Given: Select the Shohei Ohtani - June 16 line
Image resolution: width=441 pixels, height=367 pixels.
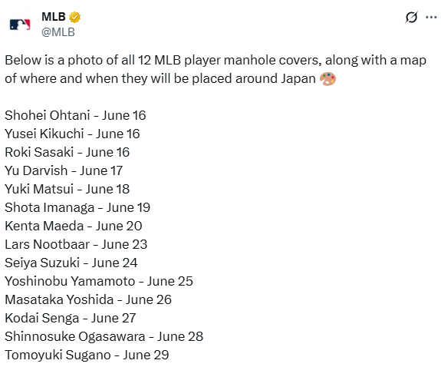Looking at the screenshot, I should coord(75,115).
